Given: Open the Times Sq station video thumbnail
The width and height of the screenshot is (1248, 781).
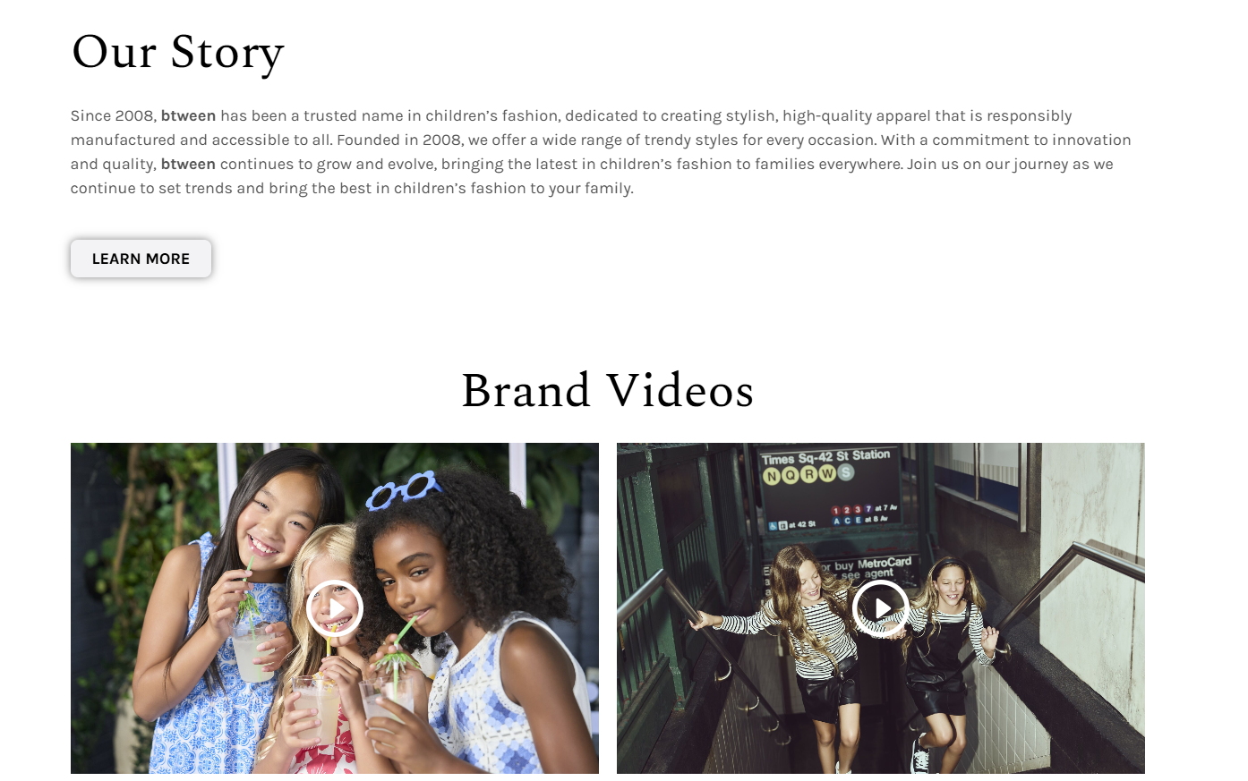Looking at the screenshot, I should [x=881, y=608].
